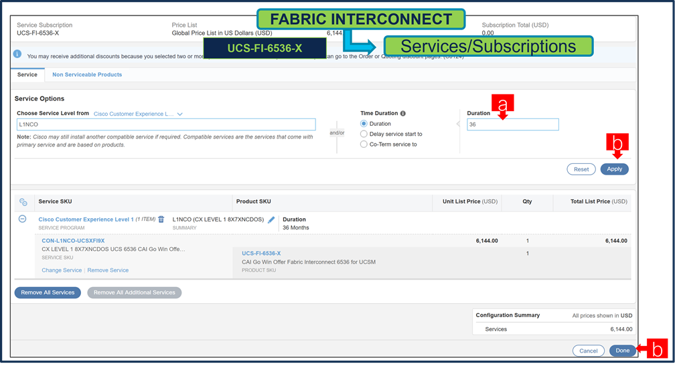Image resolution: width=675 pixels, height=372 pixels.
Task: Click the Product SKU column header
Action: point(254,201)
